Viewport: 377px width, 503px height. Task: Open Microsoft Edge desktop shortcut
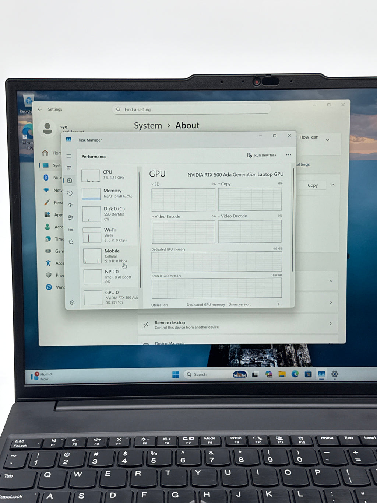pyautogui.click(x=28, y=137)
